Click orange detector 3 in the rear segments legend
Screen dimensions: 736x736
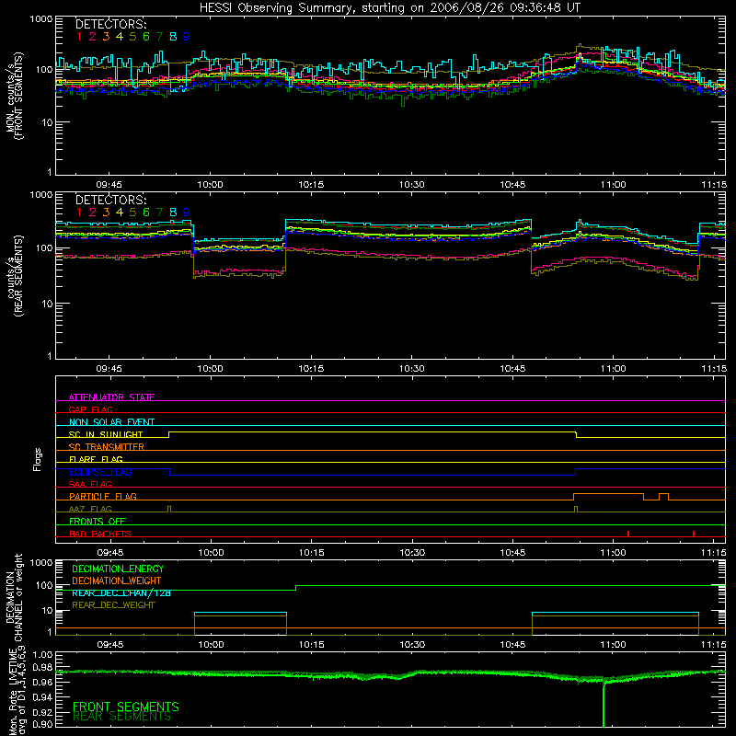point(106,213)
